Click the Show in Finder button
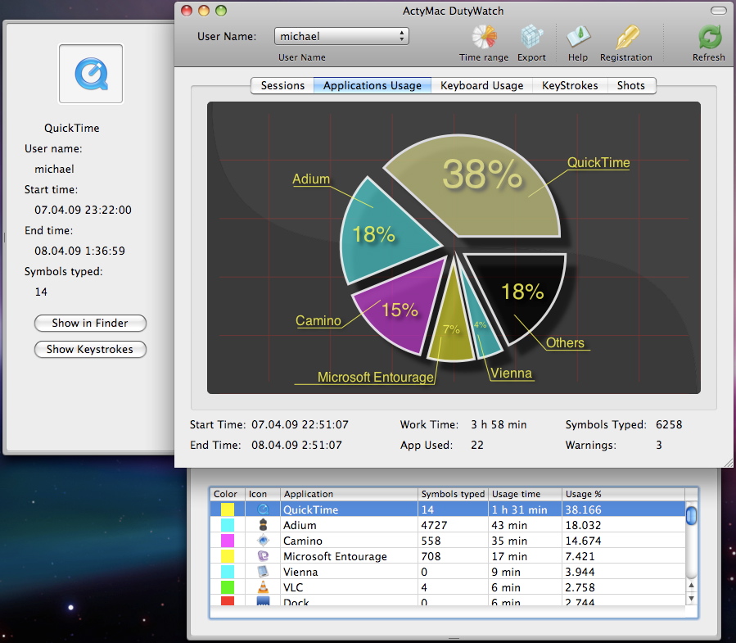 pos(90,324)
